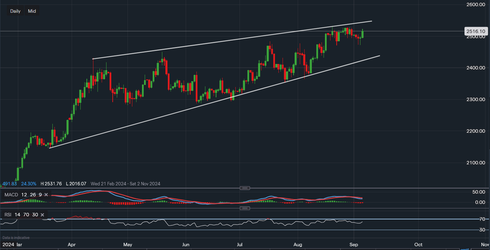This screenshot has width=490, height=250.
Task: Grab the resize handle between MACD and RSI
Action: pos(245,208)
